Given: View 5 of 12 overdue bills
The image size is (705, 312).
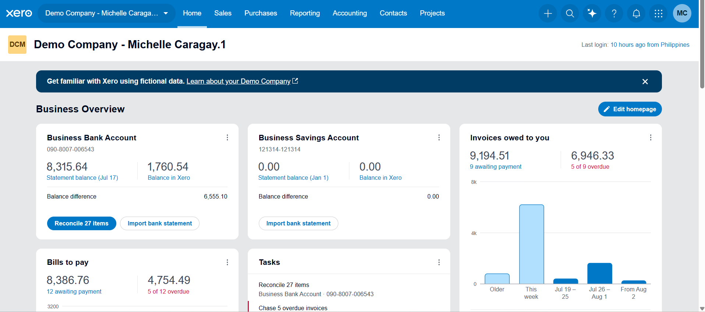Looking at the screenshot, I should [x=169, y=291].
